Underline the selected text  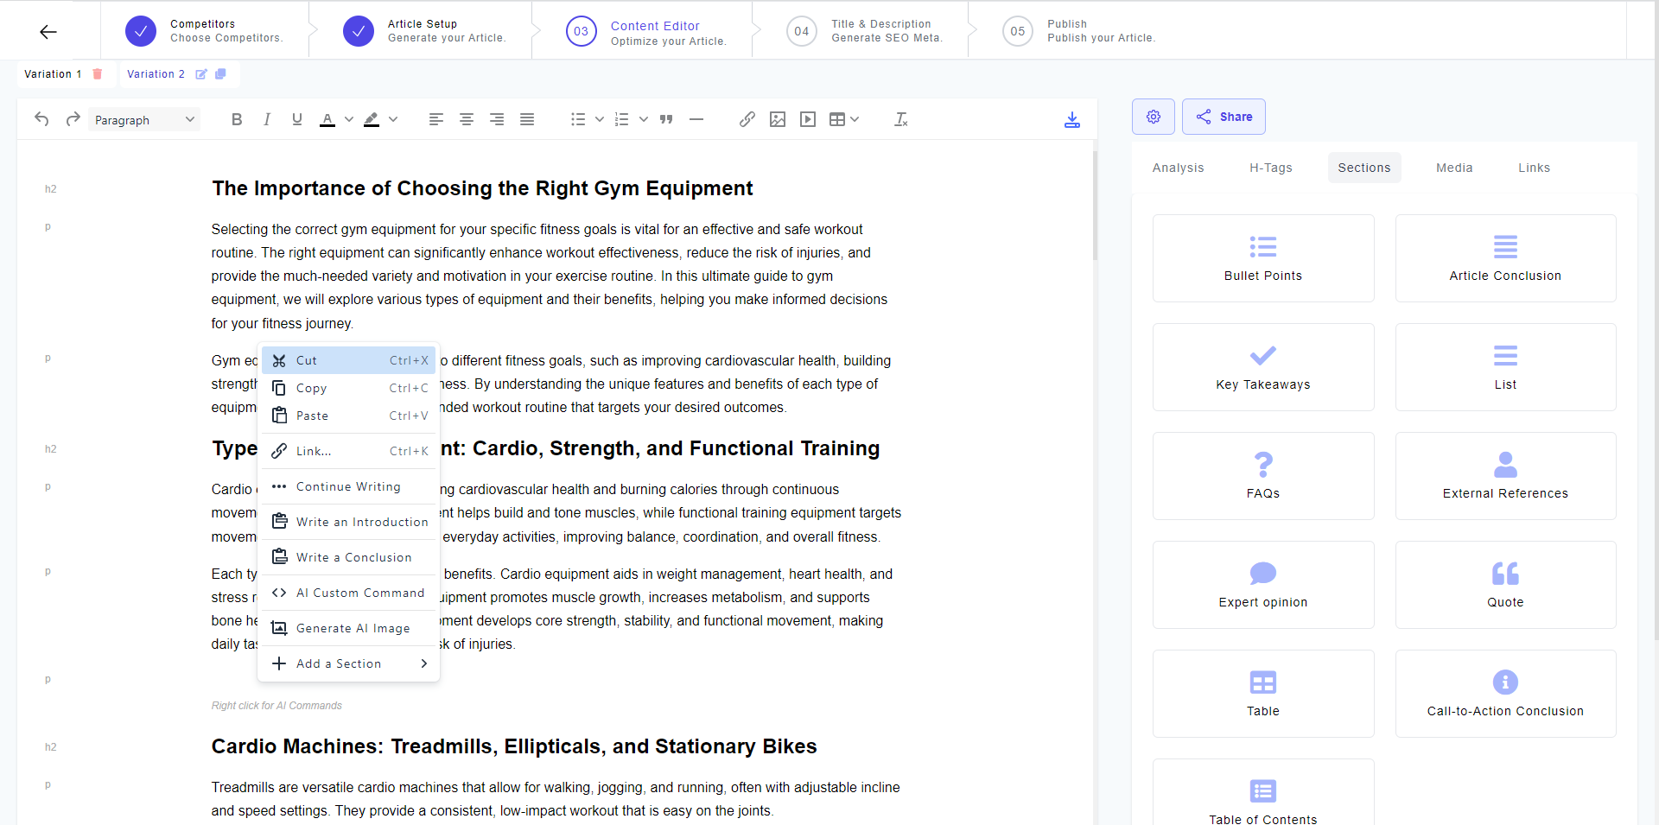point(296,119)
